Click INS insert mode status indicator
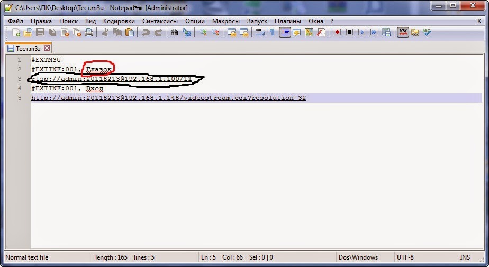 465,257
